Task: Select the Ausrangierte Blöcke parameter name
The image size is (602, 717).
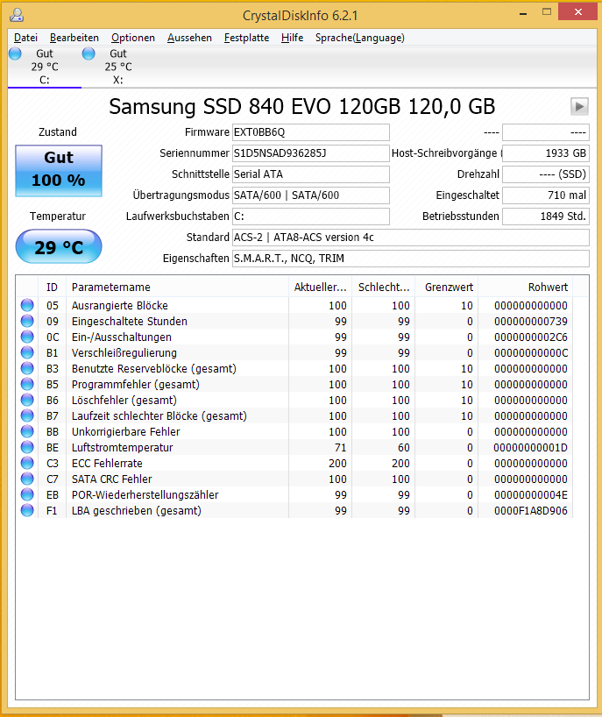Action: [120, 305]
